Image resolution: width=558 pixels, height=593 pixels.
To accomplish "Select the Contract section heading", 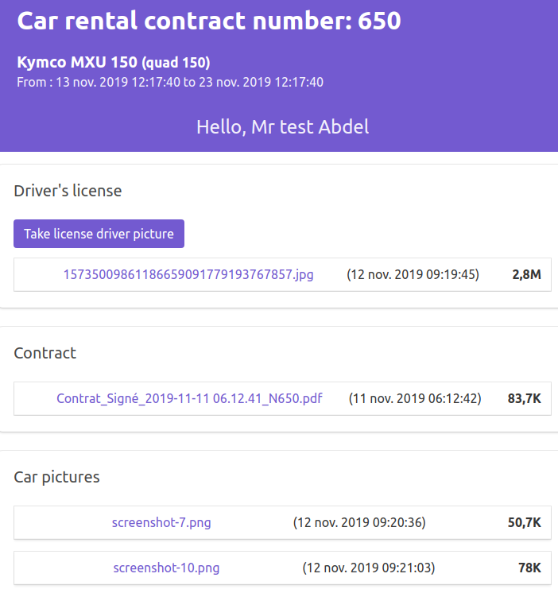I will click(x=45, y=353).
